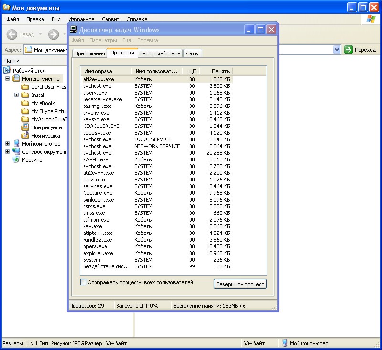Click the Мои документы window title icon

(x=6, y=8)
